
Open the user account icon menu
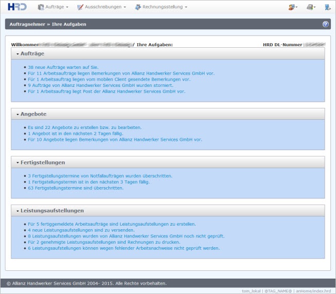click(293, 7)
